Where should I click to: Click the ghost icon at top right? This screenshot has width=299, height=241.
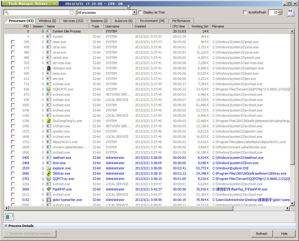click(x=291, y=13)
